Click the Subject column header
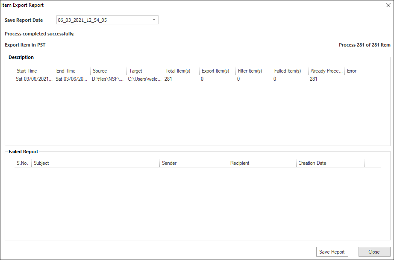This screenshot has width=394, height=260. point(95,163)
